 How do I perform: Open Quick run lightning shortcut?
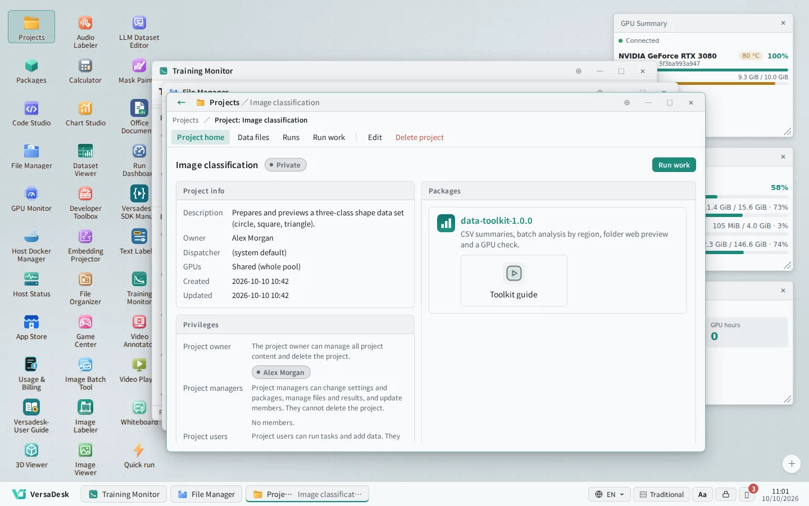pos(139,455)
